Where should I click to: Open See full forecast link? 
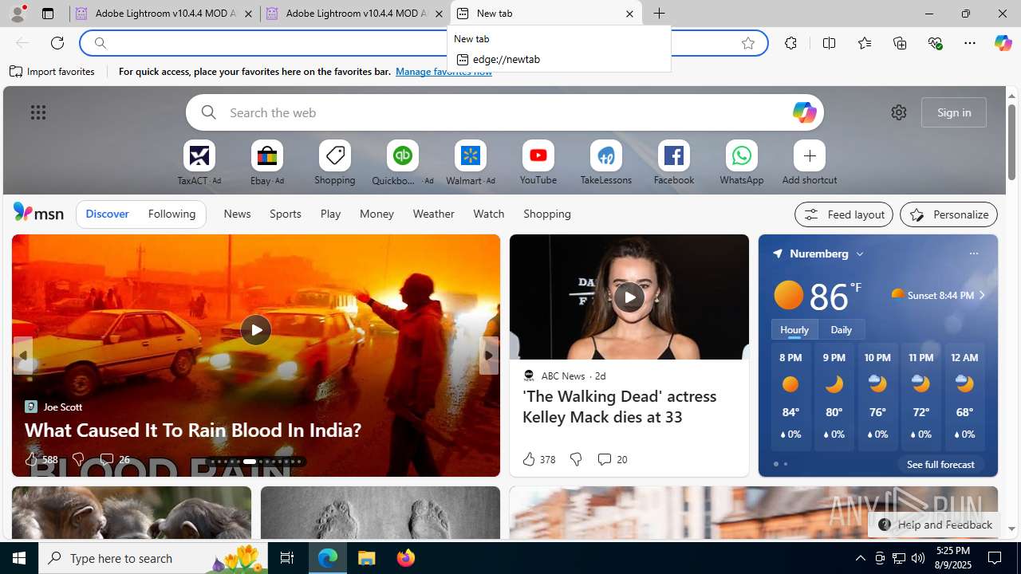[x=940, y=464]
